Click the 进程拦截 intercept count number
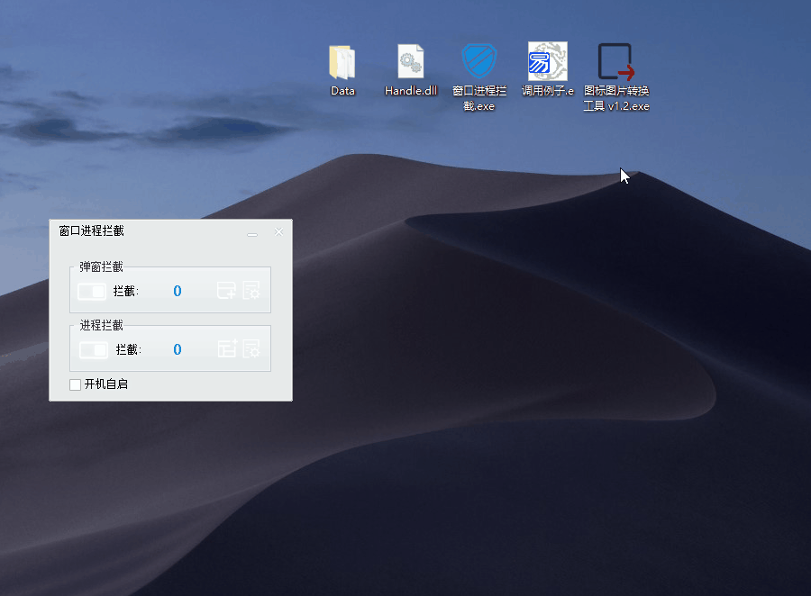Screen dimensions: 811x596 178,349
